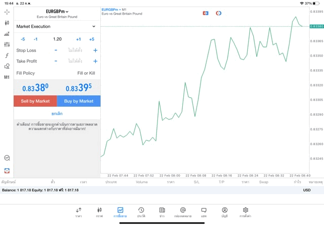
Task: Decrease Take Profit with minus button
Action: coord(56,61)
